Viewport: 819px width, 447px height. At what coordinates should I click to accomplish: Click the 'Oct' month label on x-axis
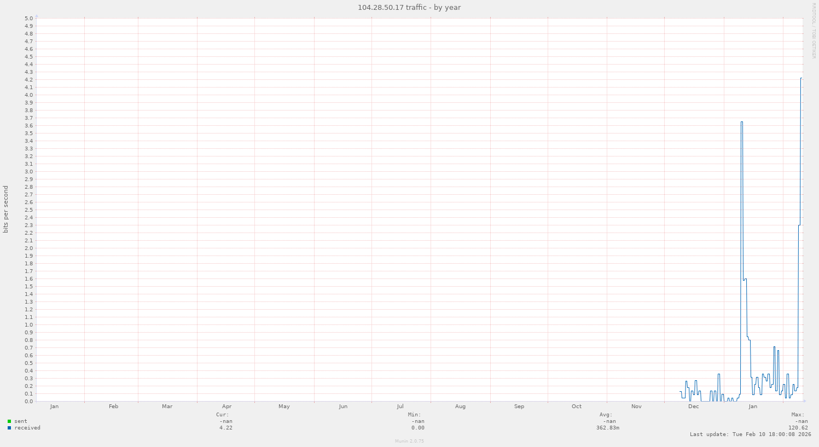(577, 407)
